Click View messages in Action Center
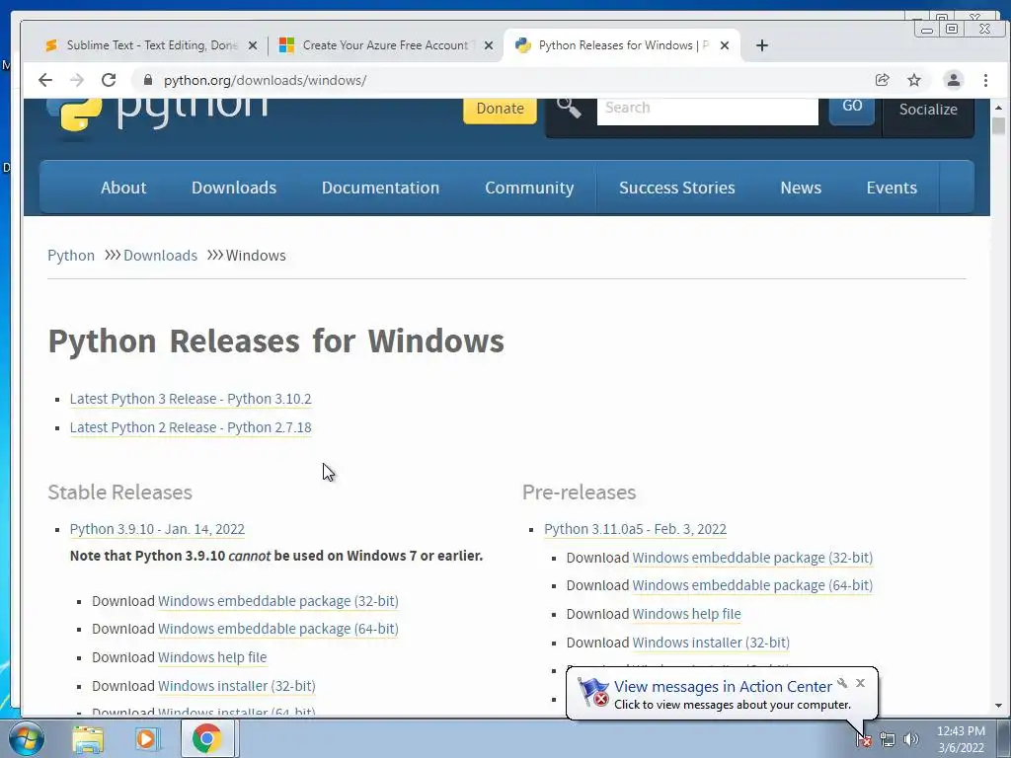This screenshot has height=758, width=1011. (723, 687)
